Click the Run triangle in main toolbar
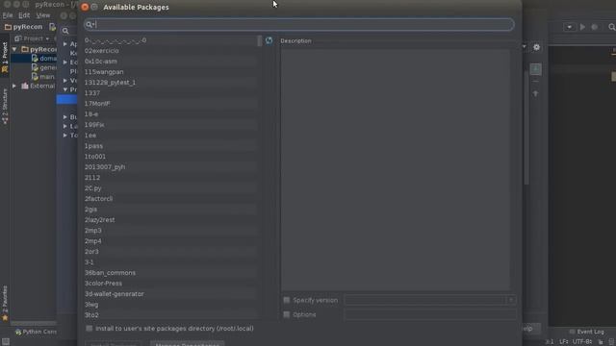 pyautogui.click(x=582, y=27)
